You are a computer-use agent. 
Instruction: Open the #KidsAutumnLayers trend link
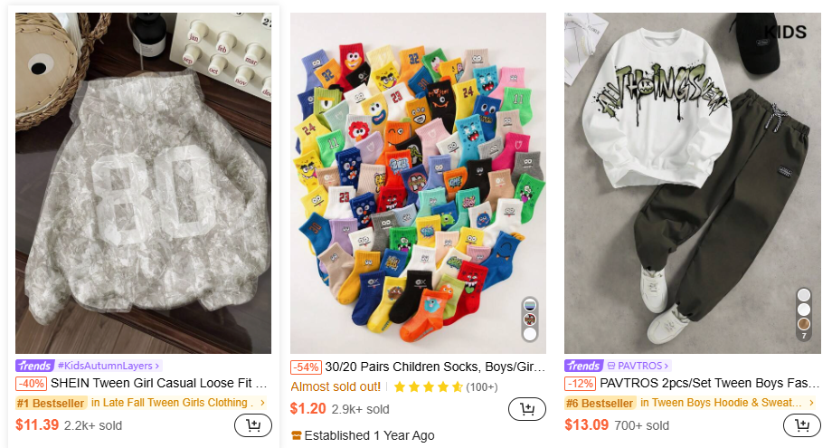[109, 366]
